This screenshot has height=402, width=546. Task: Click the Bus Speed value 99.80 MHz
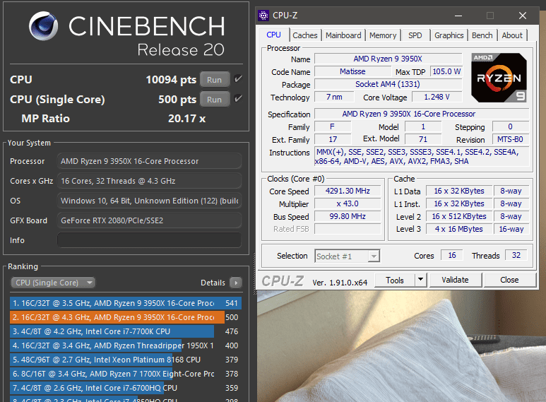[x=348, y=216]
